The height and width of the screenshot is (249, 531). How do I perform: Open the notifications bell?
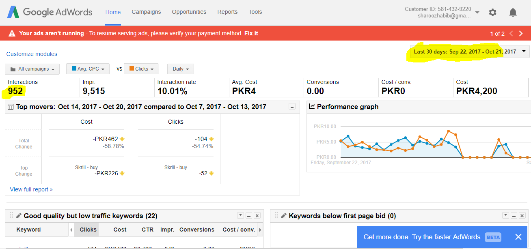513,13
